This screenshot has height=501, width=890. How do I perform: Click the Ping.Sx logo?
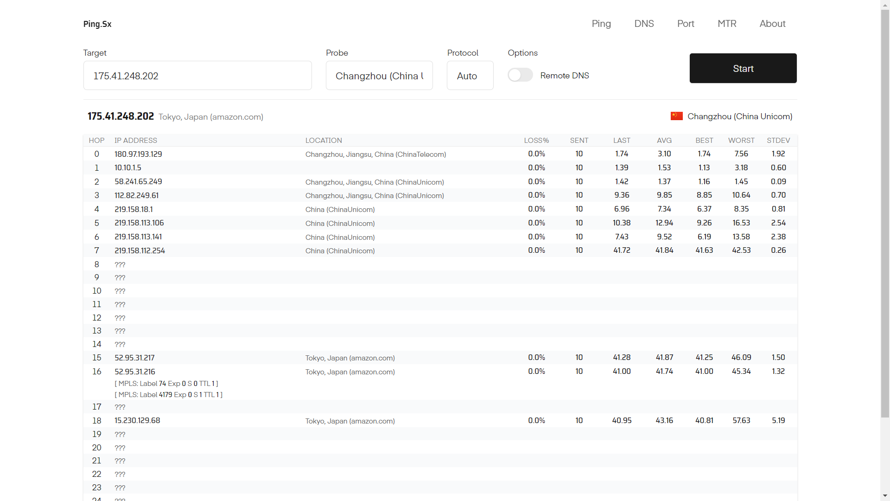[x=97, y=24]
